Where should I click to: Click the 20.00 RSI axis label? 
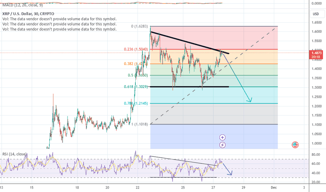coord(316,182)
